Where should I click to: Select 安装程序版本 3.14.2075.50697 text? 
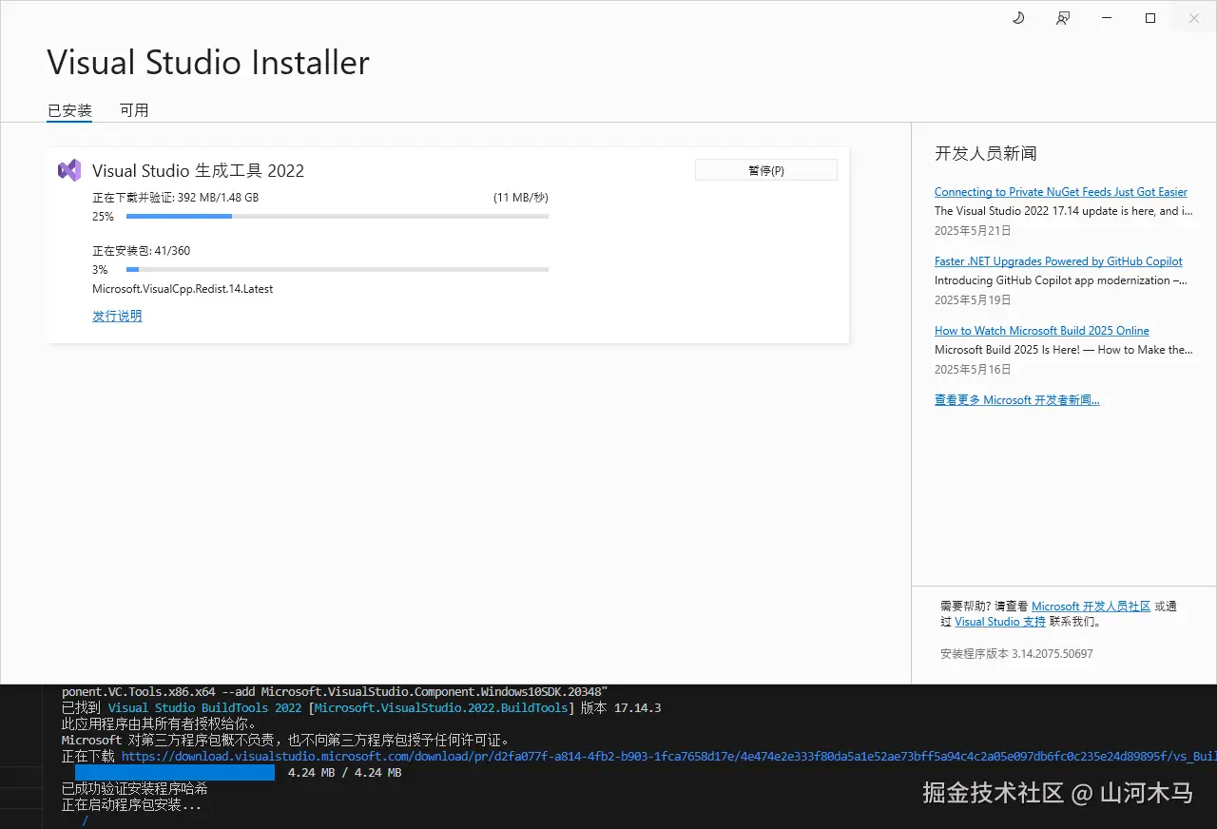(1016, 654)
